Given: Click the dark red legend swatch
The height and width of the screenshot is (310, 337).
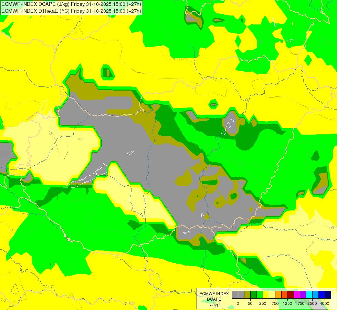Looking at the screenshot, I should (291, 294).
